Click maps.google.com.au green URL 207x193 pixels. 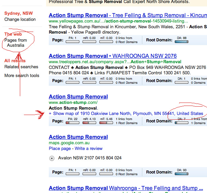[x=69, y=143]
